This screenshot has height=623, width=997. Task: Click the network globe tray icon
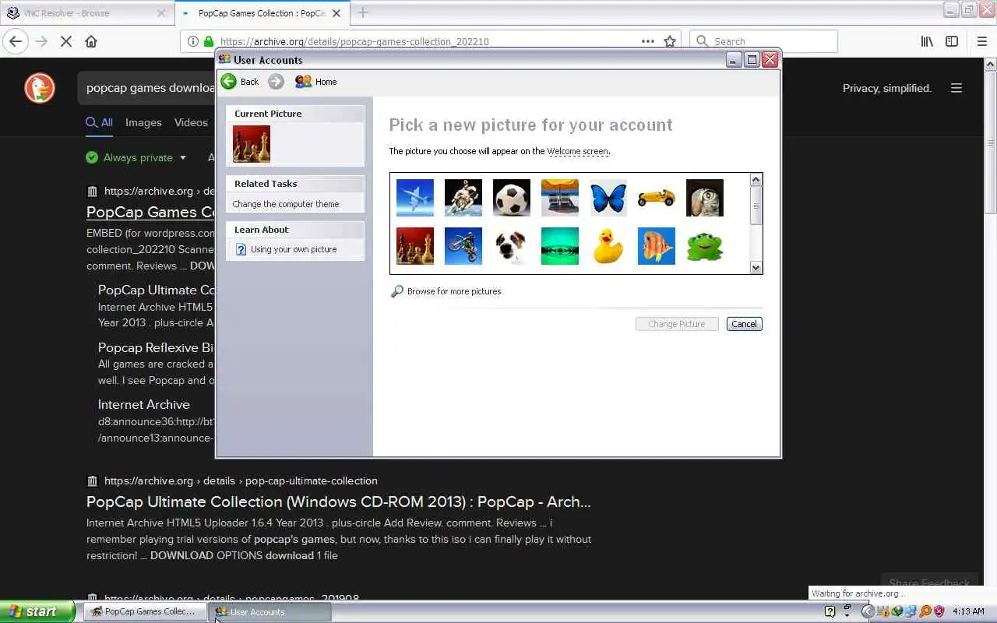click(897, 612)
